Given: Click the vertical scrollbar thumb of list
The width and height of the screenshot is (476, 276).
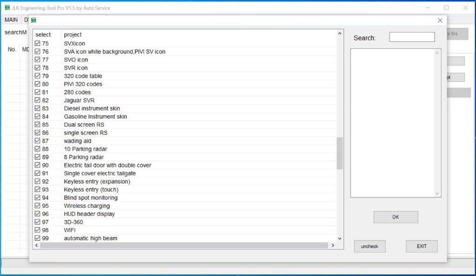Looking at the screenshot, I should pos(340,153).
